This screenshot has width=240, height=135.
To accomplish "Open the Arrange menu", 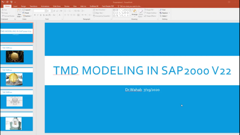I will 135,13.
